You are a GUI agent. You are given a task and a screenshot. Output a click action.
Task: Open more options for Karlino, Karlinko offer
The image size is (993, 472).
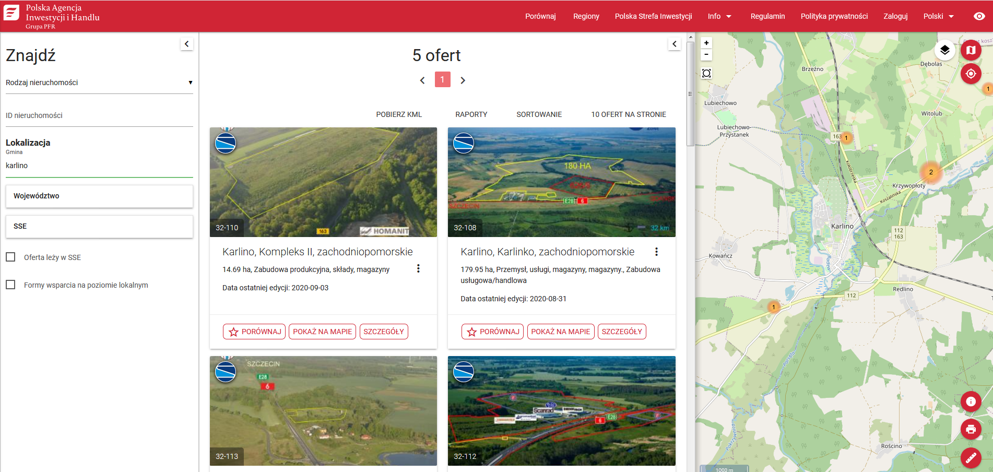[656, 252]
